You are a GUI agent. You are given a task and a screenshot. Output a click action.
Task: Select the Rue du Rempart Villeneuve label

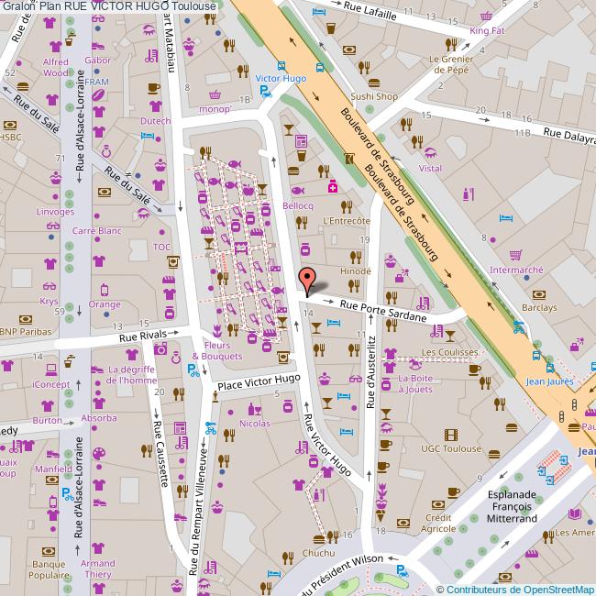click(199, 512)
